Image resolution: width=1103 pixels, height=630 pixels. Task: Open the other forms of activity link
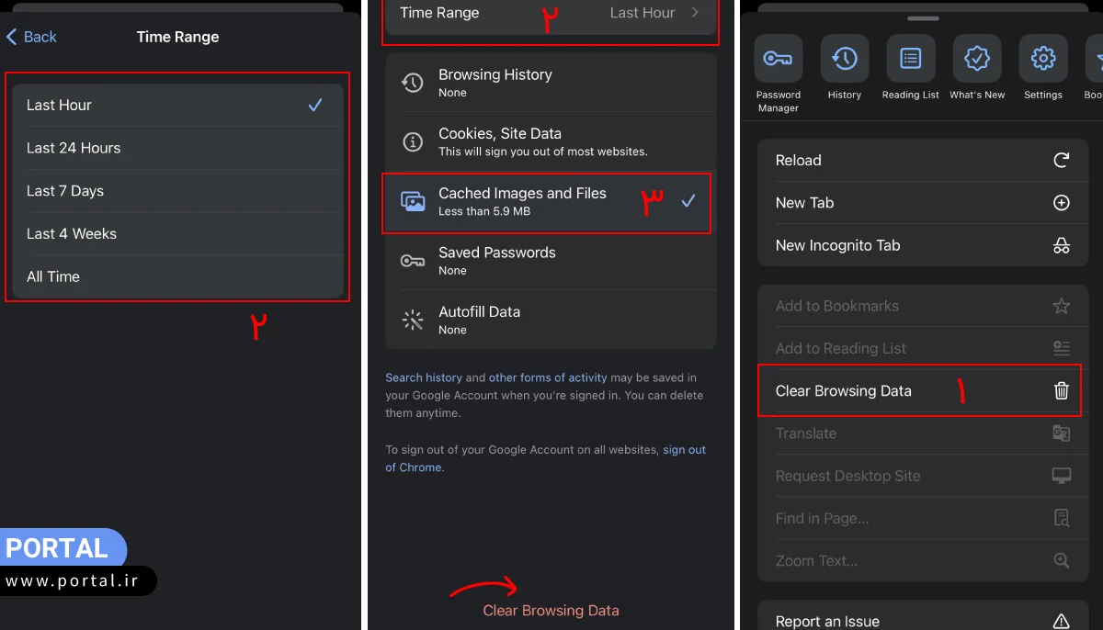[x=548, y=377]
